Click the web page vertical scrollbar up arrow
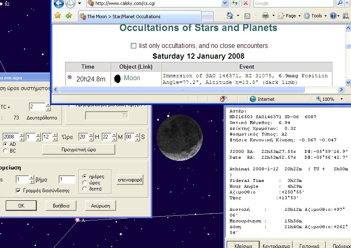 [348, 28]
